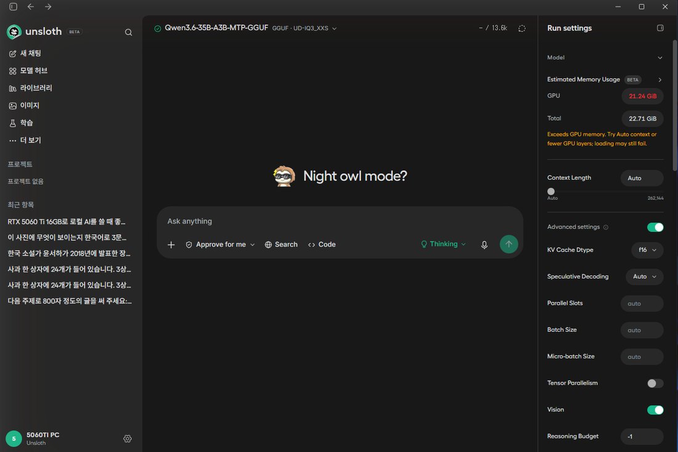678x452 pixels.
Task: Click the 5060TI PC user avatar
Action: click(14, 438)
